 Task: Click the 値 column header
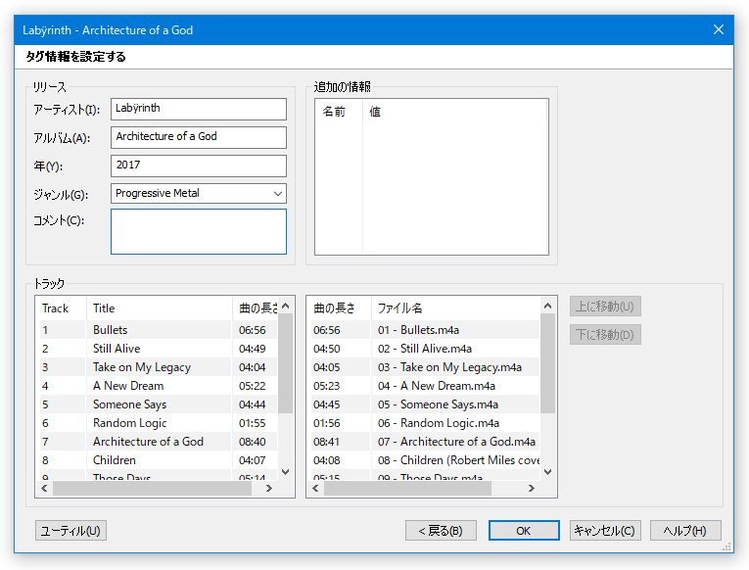tap(454, 112)
